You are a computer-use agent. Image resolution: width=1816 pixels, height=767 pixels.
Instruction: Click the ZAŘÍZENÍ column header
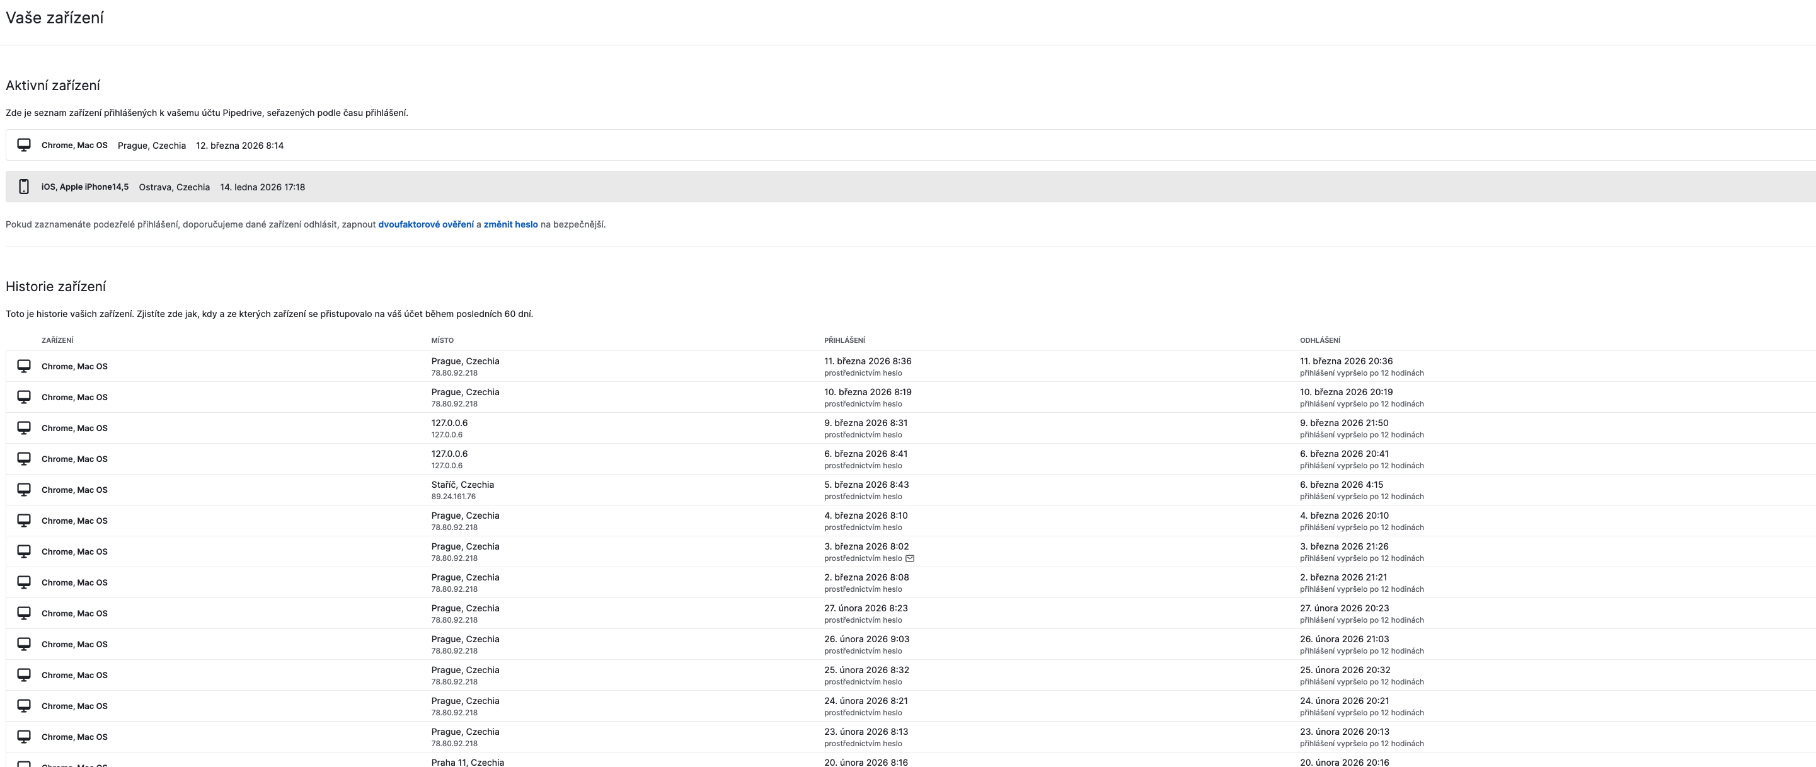57,340
